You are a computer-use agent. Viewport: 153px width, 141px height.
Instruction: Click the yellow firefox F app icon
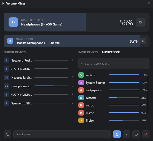81,120
